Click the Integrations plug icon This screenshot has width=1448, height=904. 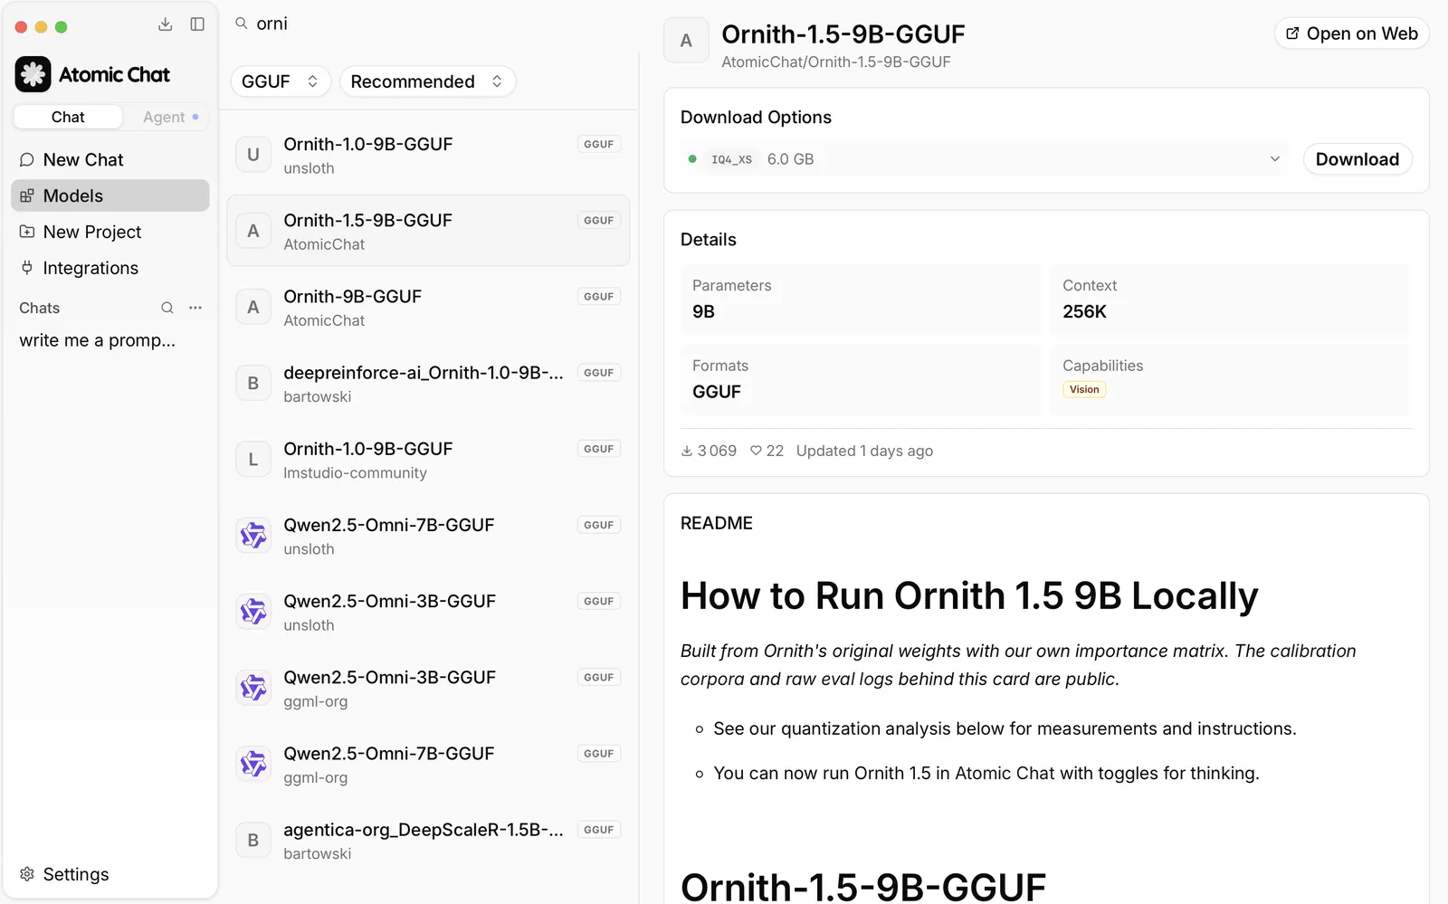point(27,268)
